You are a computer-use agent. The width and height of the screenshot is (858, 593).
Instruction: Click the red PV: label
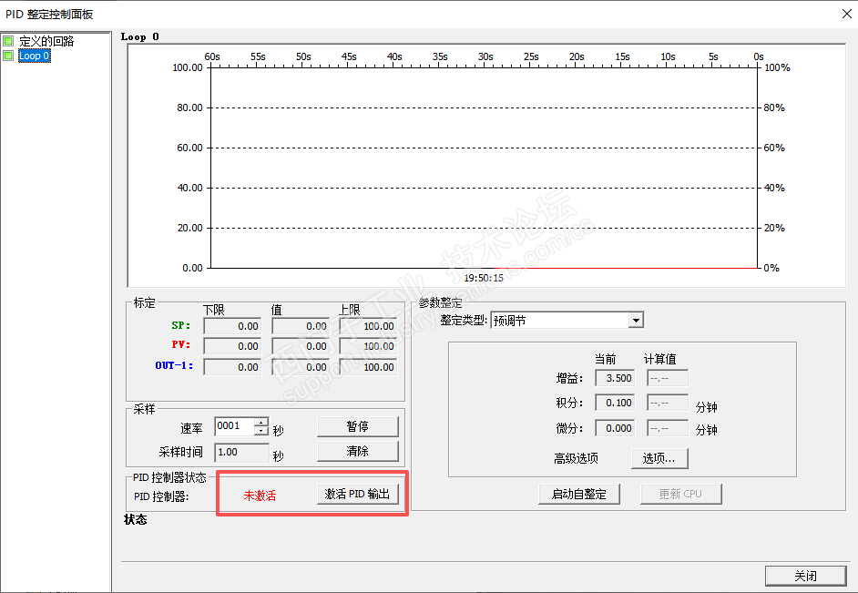point(181,344)
